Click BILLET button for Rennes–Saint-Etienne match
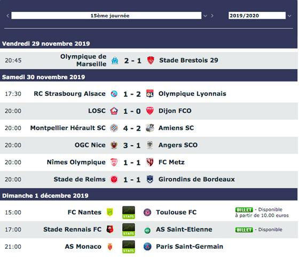 pos(244,230)
